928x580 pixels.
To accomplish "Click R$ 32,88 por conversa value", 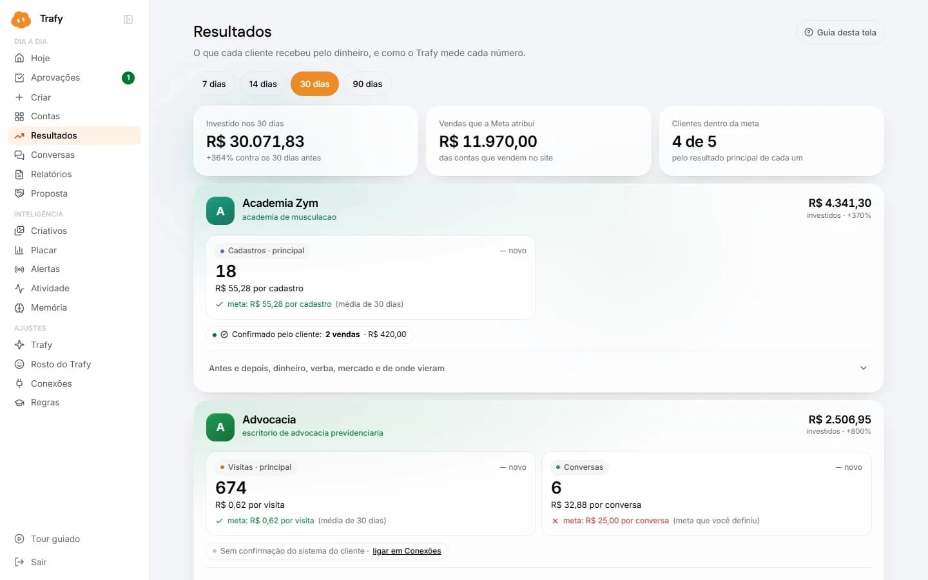I will [x=596, y=505].
